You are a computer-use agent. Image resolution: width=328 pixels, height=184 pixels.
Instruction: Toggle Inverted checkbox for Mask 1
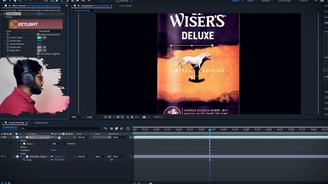pos(65,144)
